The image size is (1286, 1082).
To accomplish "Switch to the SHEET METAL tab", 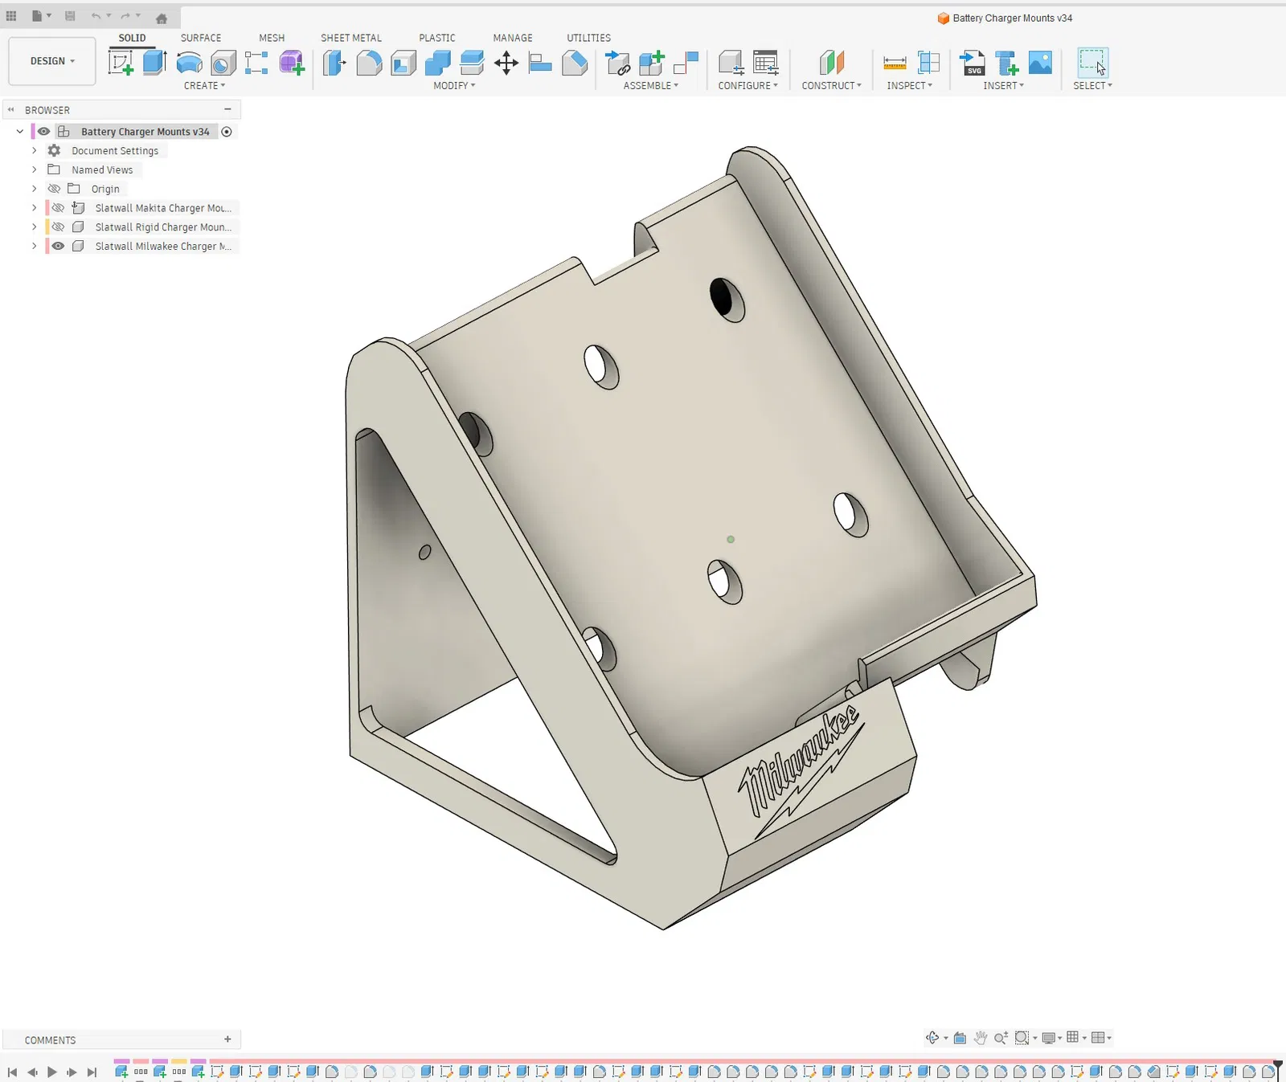I will click(x=351, y=38).
